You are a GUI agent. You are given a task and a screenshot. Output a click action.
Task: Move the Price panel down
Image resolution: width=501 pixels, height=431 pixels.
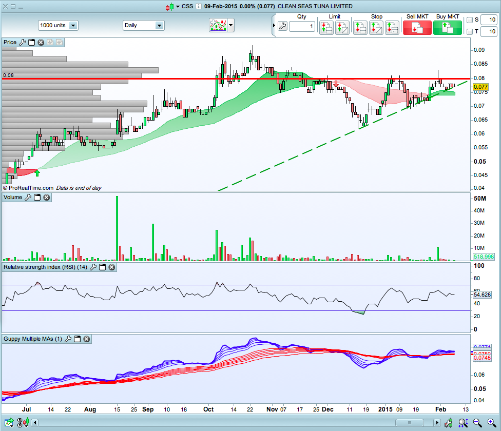click(x=50, y=42)
